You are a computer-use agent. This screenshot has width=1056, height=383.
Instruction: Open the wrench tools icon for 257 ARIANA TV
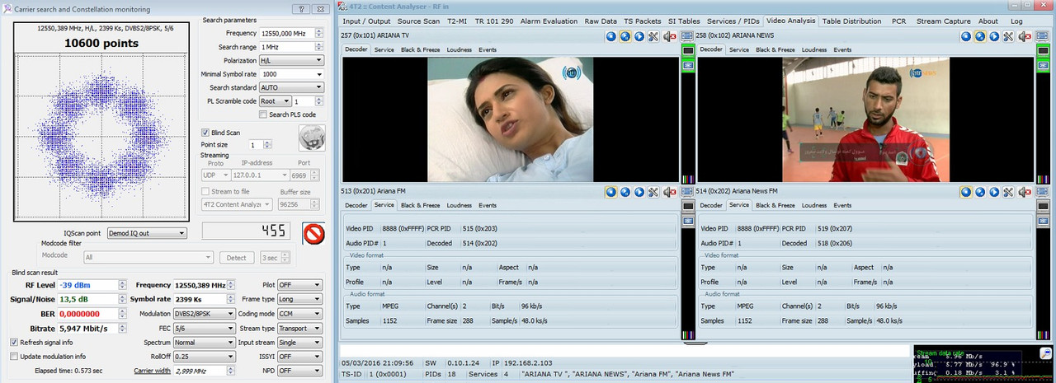(x=653, y=36)
